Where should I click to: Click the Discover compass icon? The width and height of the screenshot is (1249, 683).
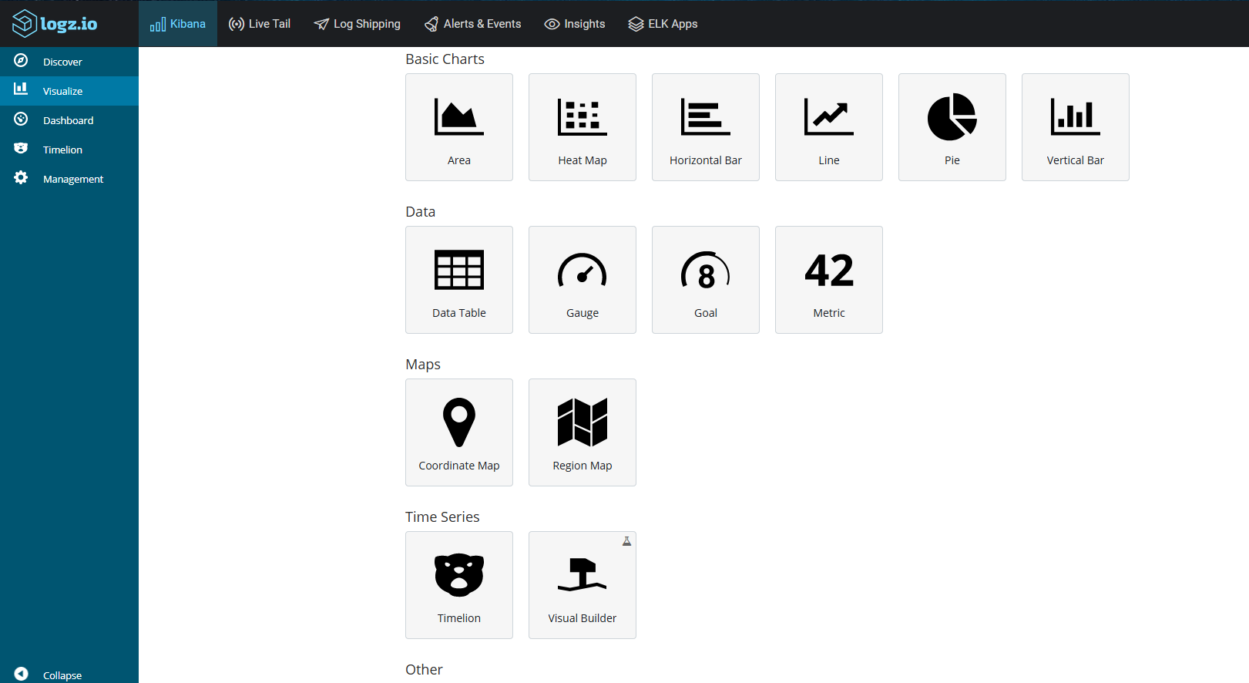(21, 61)
